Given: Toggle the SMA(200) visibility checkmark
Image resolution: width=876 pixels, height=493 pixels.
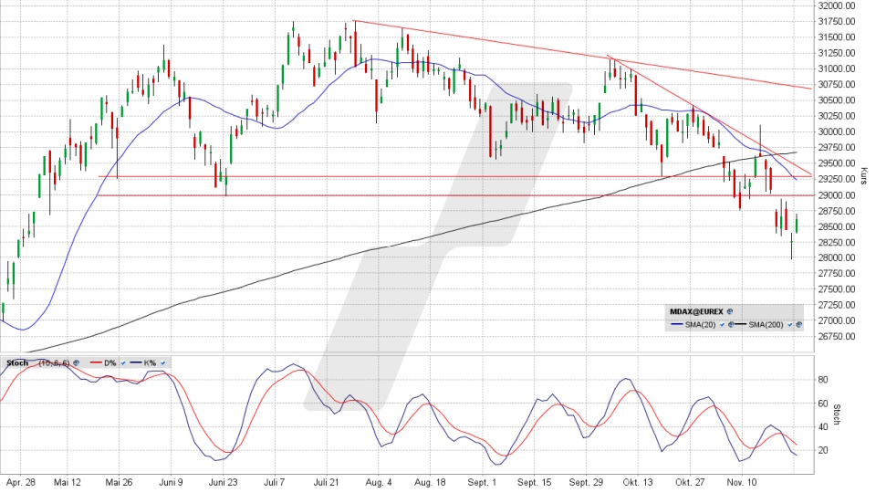Looking at the screenshot, I should [790, 324].
